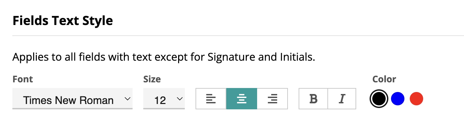This screenshot has height=132, width=464.
Task: Open the font size 12 dropdown
Action: point(164,99)
